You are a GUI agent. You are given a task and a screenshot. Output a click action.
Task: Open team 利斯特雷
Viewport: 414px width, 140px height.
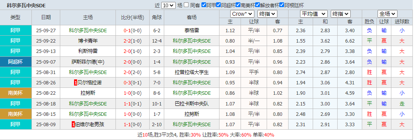88,51
